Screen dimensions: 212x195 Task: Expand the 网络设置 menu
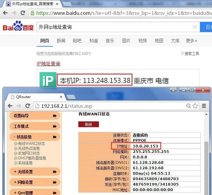point(35,182)
